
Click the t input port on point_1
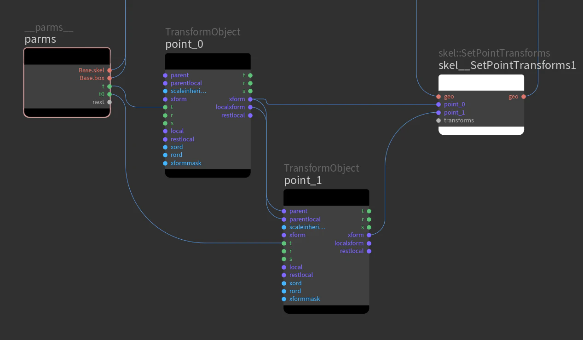(284, 243)
